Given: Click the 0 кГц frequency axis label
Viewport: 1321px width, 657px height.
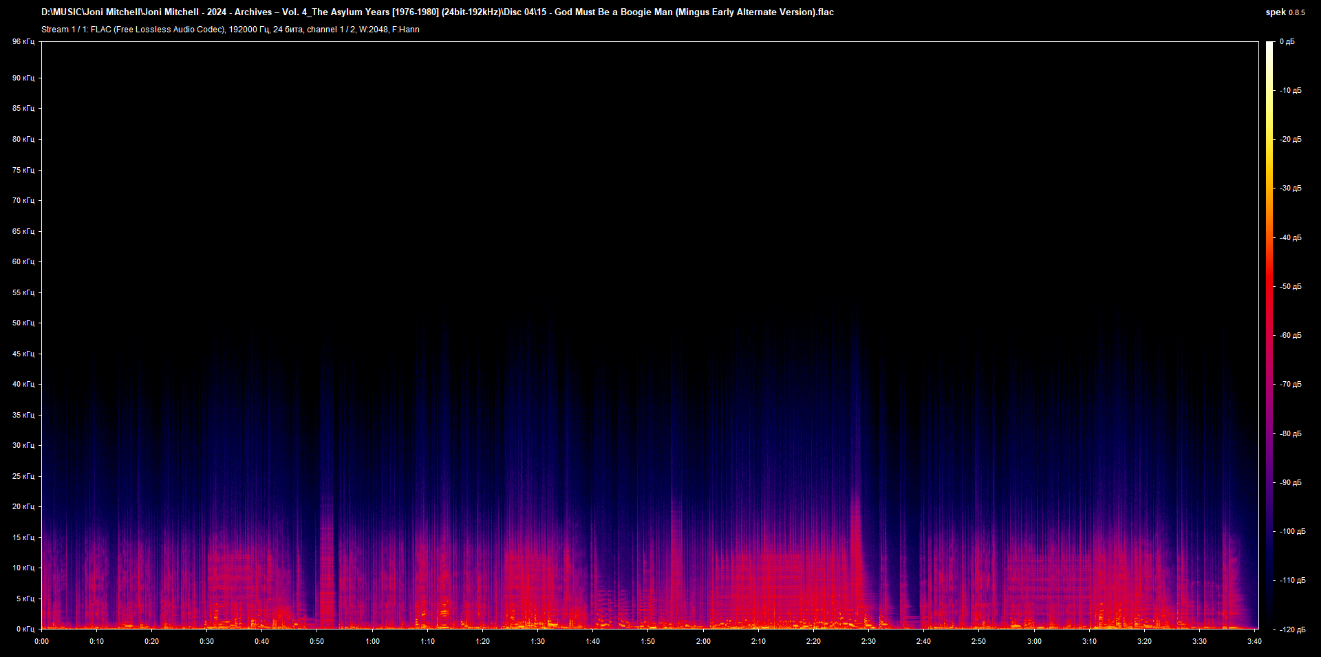Looking at the screenshot, I should (24, 629).
